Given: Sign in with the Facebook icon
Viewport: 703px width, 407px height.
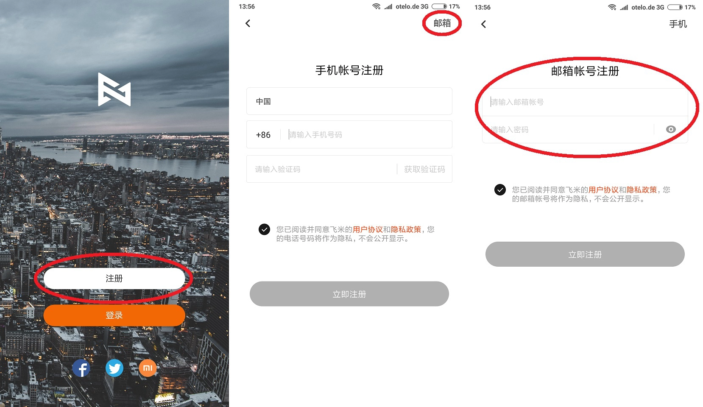Looking at the screenshot, I should point(81,368).
